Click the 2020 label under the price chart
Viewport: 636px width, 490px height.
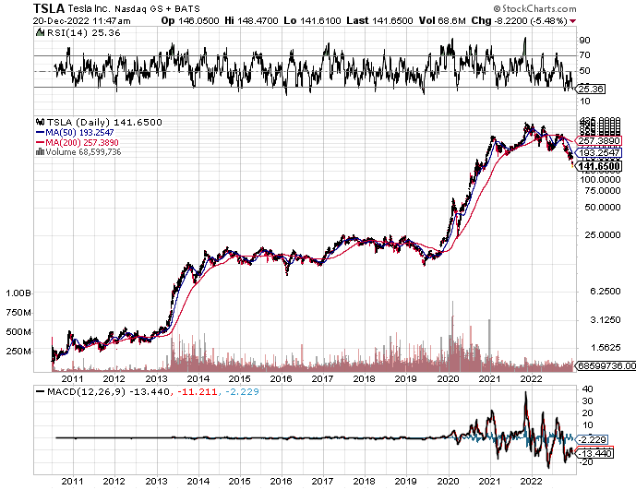click(x=449, y=379)
